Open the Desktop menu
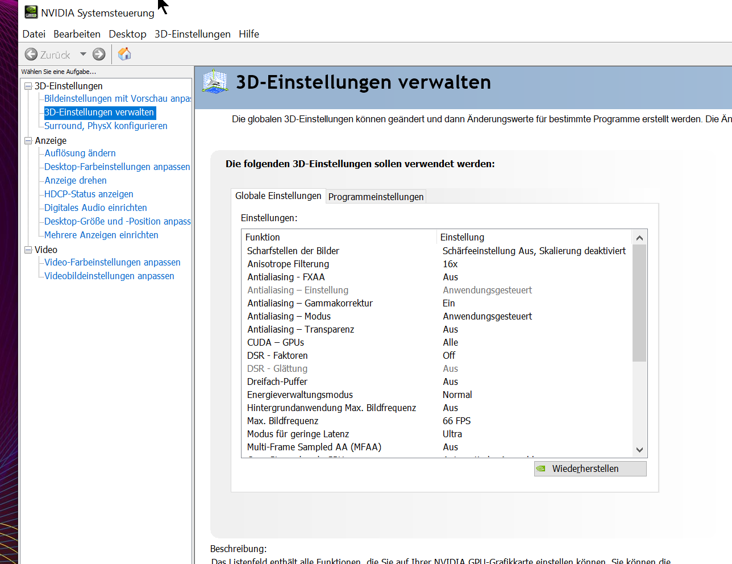 [127, 34]
